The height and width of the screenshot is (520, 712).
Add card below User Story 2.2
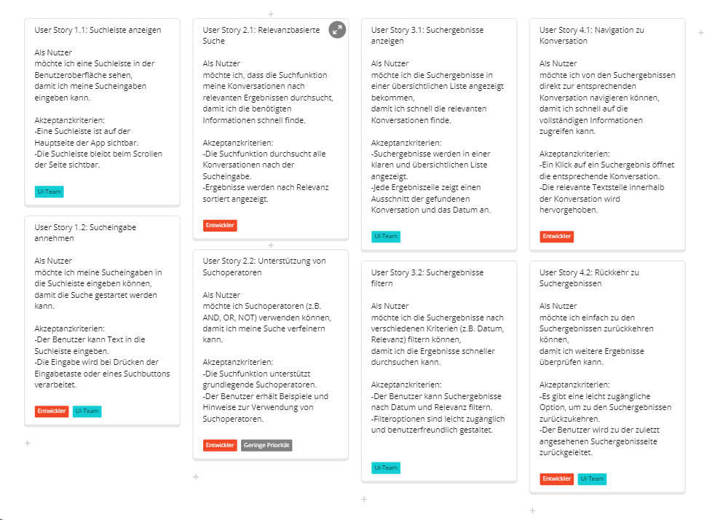pyautogui.click(x=196, y=477)
